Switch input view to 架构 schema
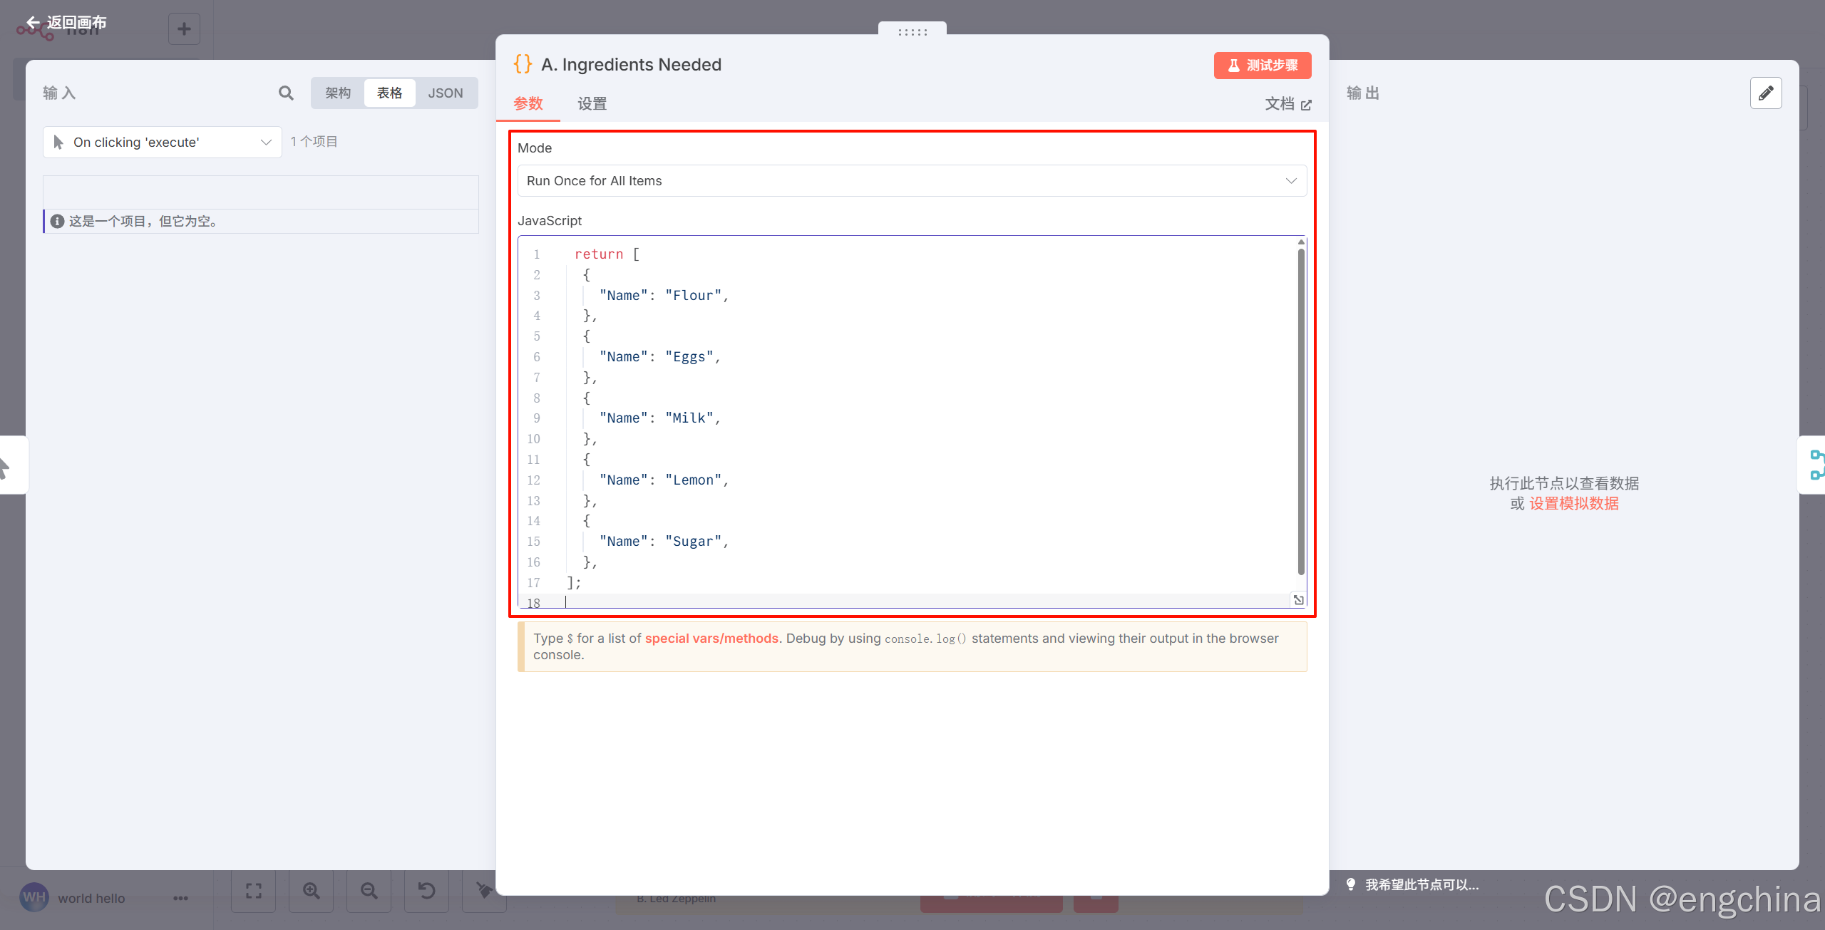The image size is (1825, 930). pos(338,93)
